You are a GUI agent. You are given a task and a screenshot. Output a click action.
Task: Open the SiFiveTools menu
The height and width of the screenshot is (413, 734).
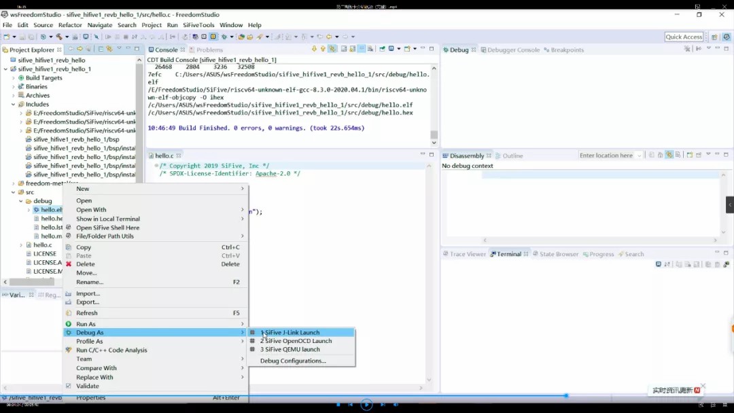tap(198, 24)
